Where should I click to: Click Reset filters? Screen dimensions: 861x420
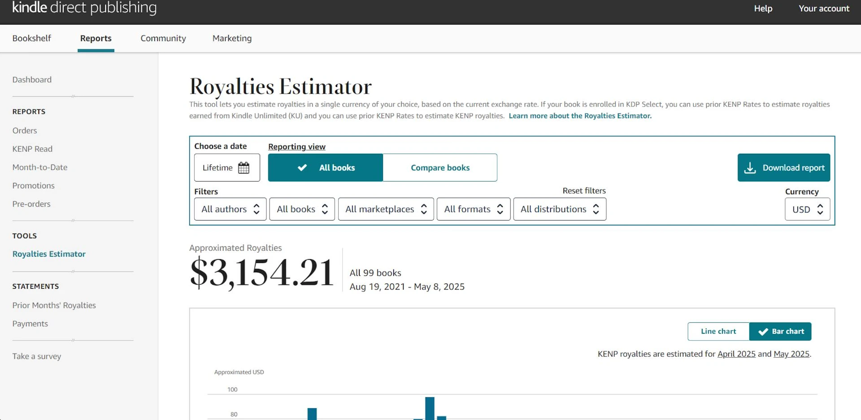click(x=584, y=191)
